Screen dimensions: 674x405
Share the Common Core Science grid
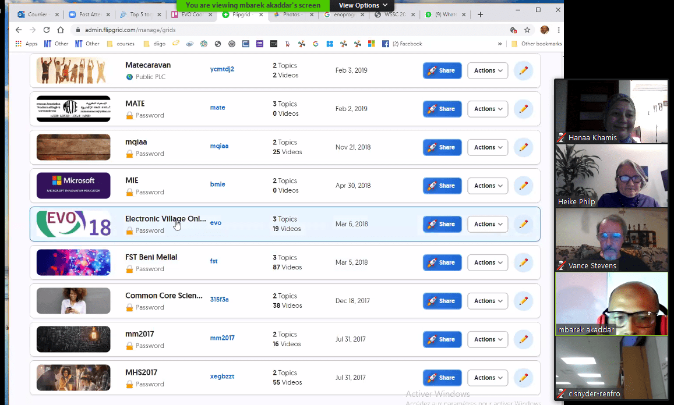442,301
